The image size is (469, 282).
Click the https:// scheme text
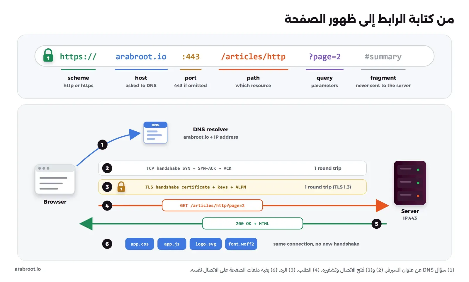[78, 57]
